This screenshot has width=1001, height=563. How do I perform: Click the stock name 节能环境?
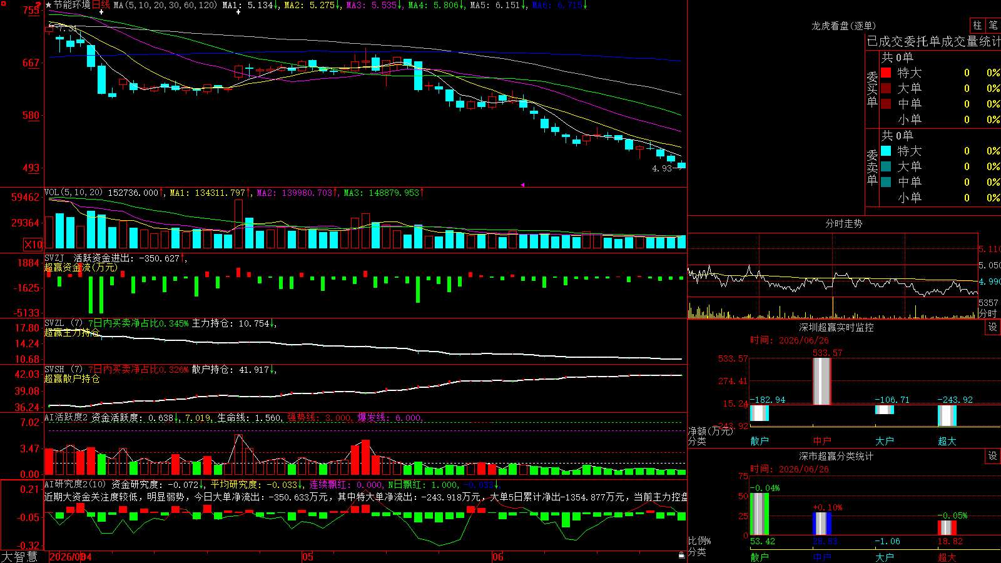pyautogui.click(x=72, y=5)
